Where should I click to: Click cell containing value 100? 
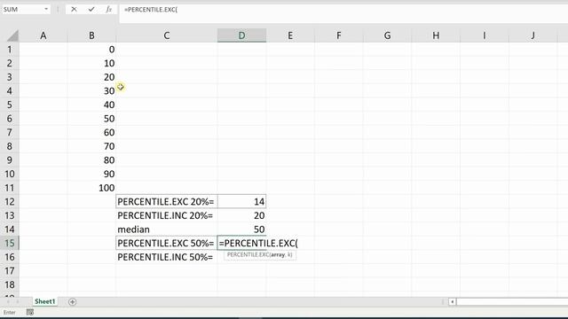point(91,188)
